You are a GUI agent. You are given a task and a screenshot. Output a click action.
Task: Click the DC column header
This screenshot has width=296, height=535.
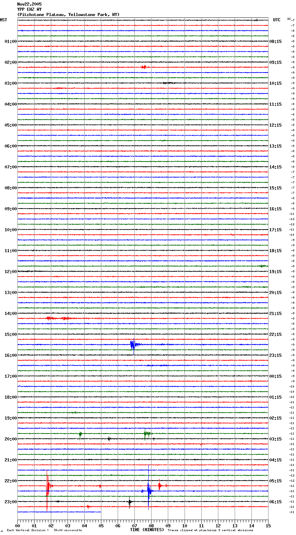click(289, 19)
